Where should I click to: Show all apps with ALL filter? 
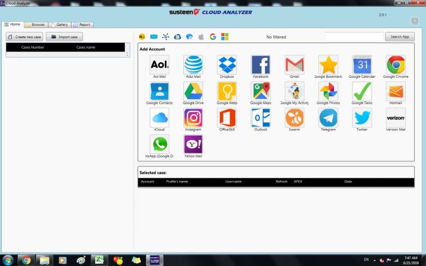[142, 36]
